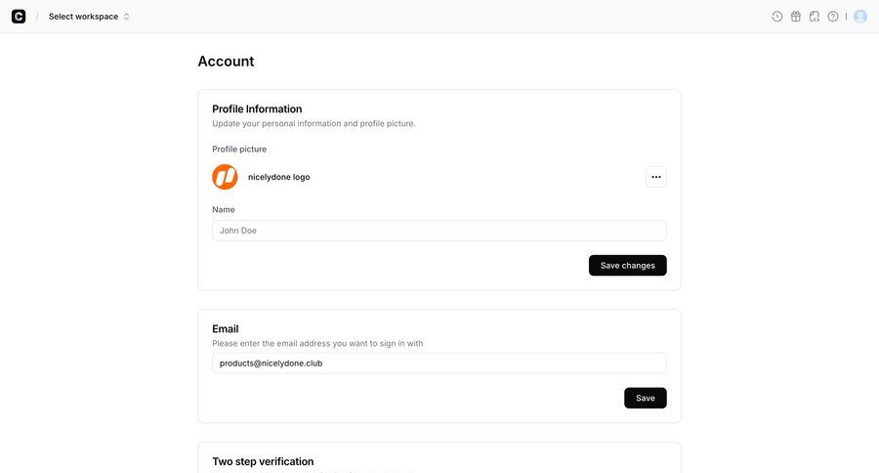Click the Name field label
The width and height of the screenshot is (879, 473).
(224, 209)
